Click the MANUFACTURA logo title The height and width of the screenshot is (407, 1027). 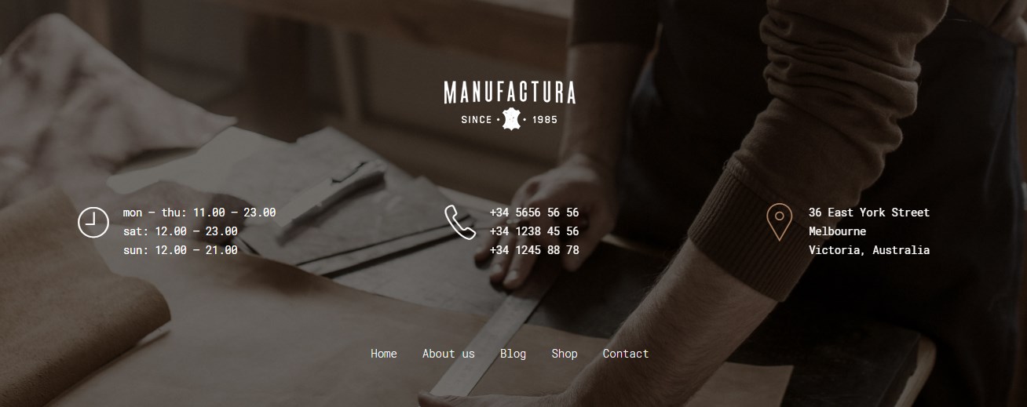pyautogui.click(x=510, y=93)
